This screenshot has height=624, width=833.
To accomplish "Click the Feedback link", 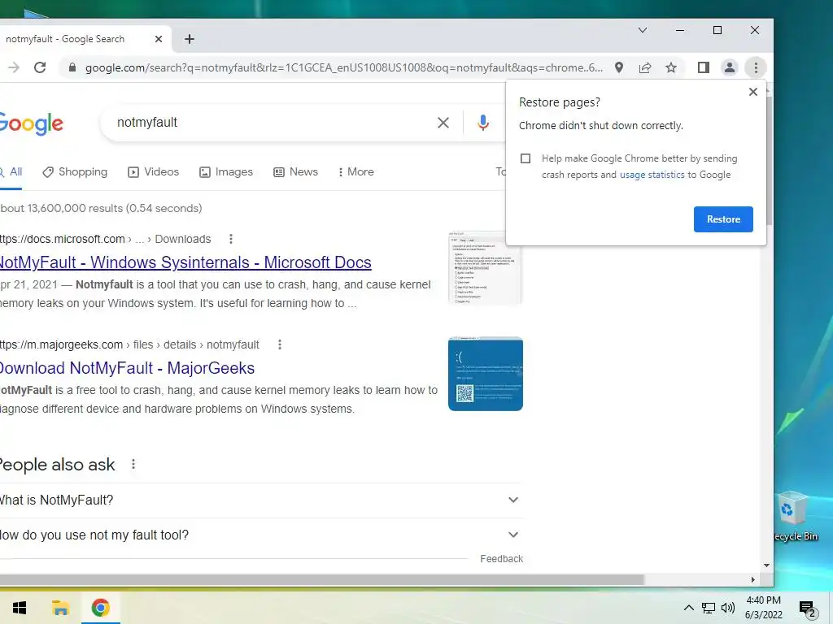I will (x=501, y=559).
